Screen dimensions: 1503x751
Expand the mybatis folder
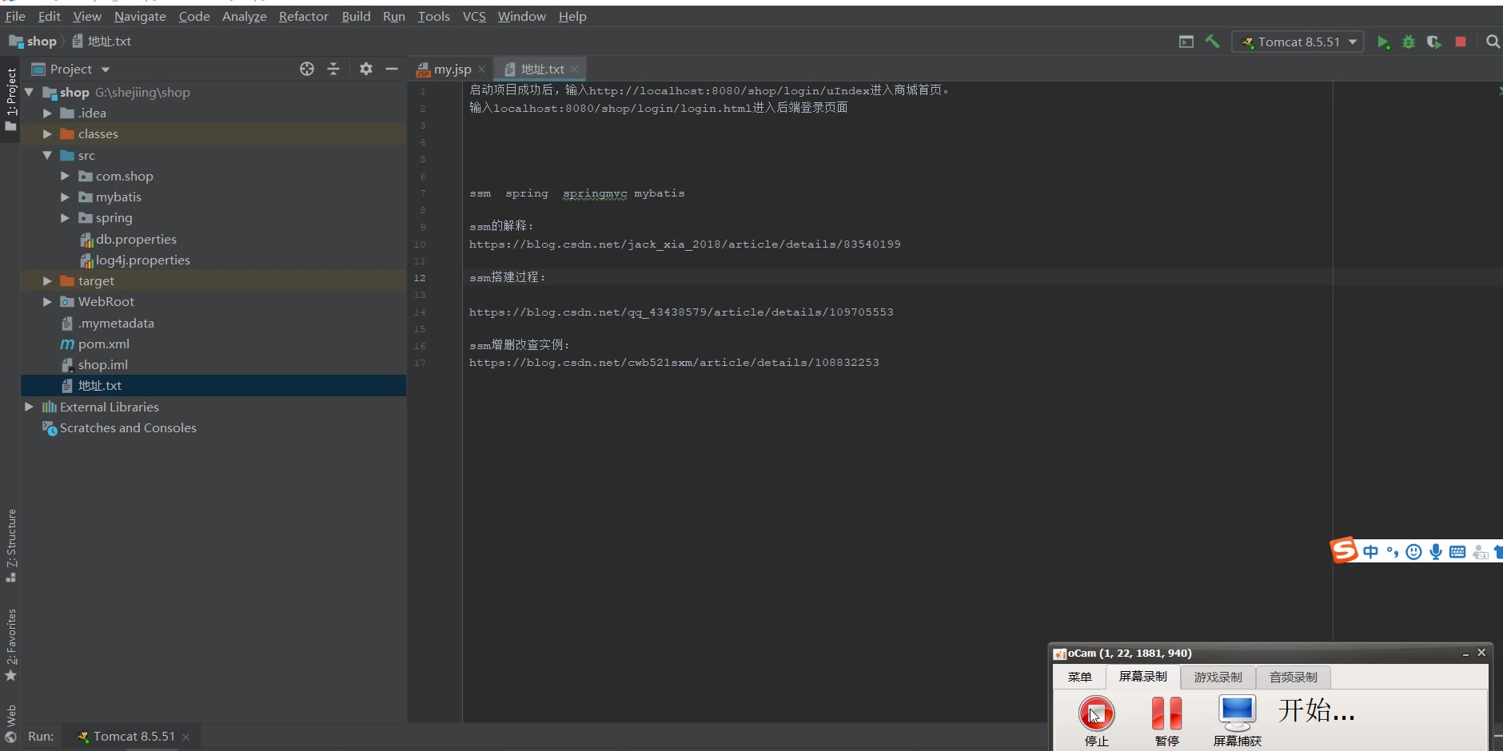pos(65,197)
